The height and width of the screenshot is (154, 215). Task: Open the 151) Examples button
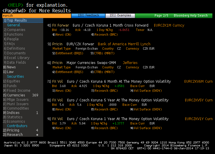(120, 15)
